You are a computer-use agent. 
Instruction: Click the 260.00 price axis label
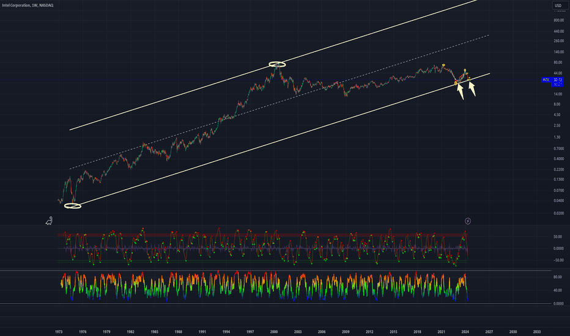click(559, 41)
